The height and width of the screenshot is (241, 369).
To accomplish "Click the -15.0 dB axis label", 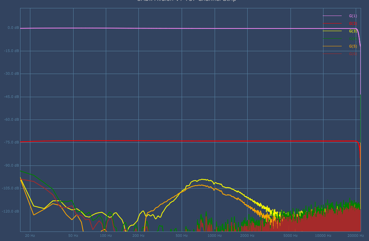I will (12, 51).
